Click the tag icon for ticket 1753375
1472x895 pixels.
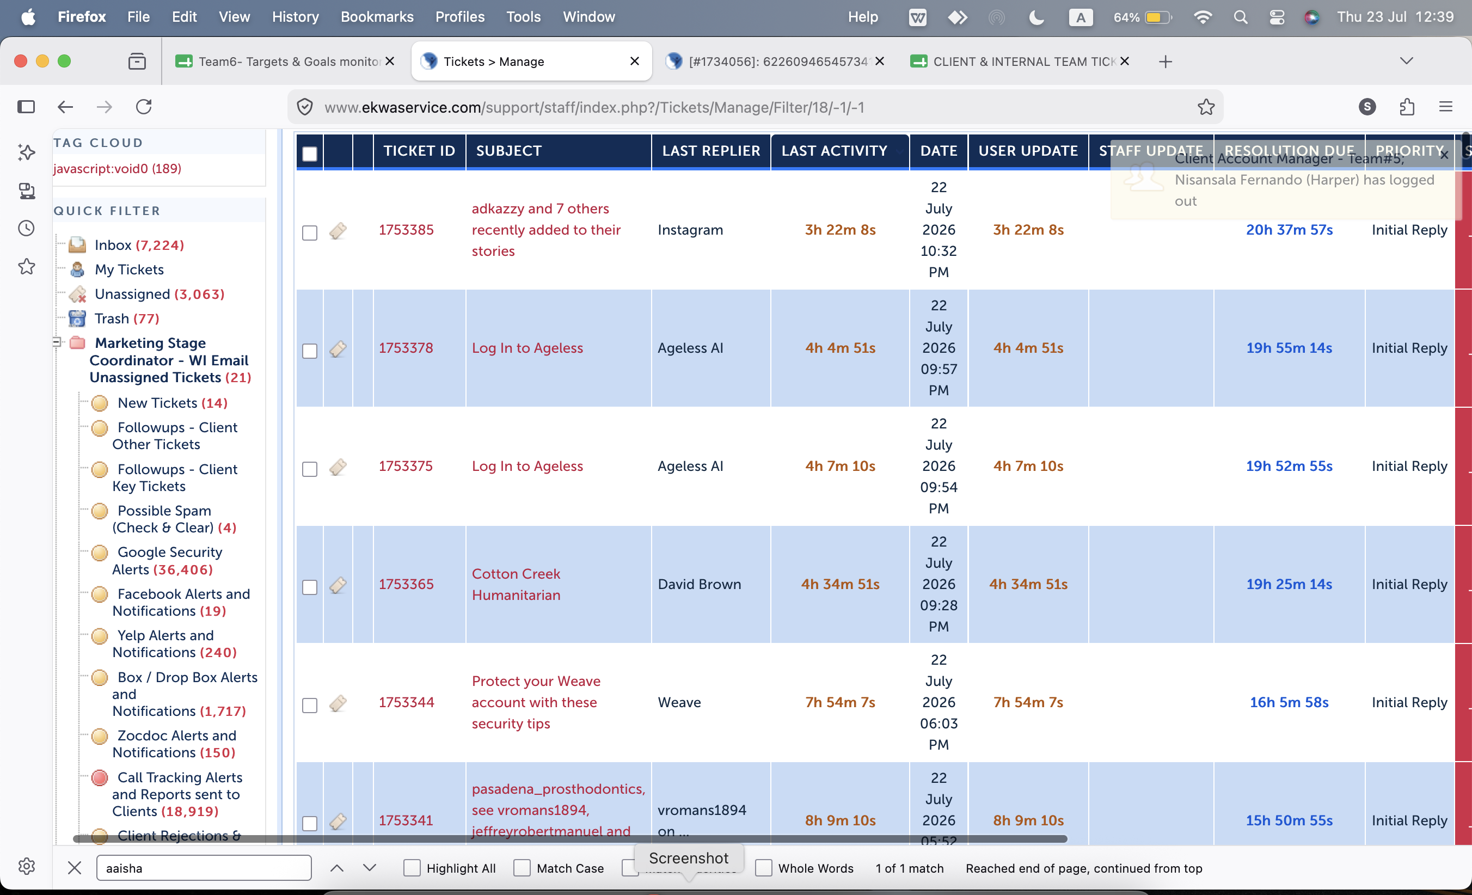tap(338, 467)
